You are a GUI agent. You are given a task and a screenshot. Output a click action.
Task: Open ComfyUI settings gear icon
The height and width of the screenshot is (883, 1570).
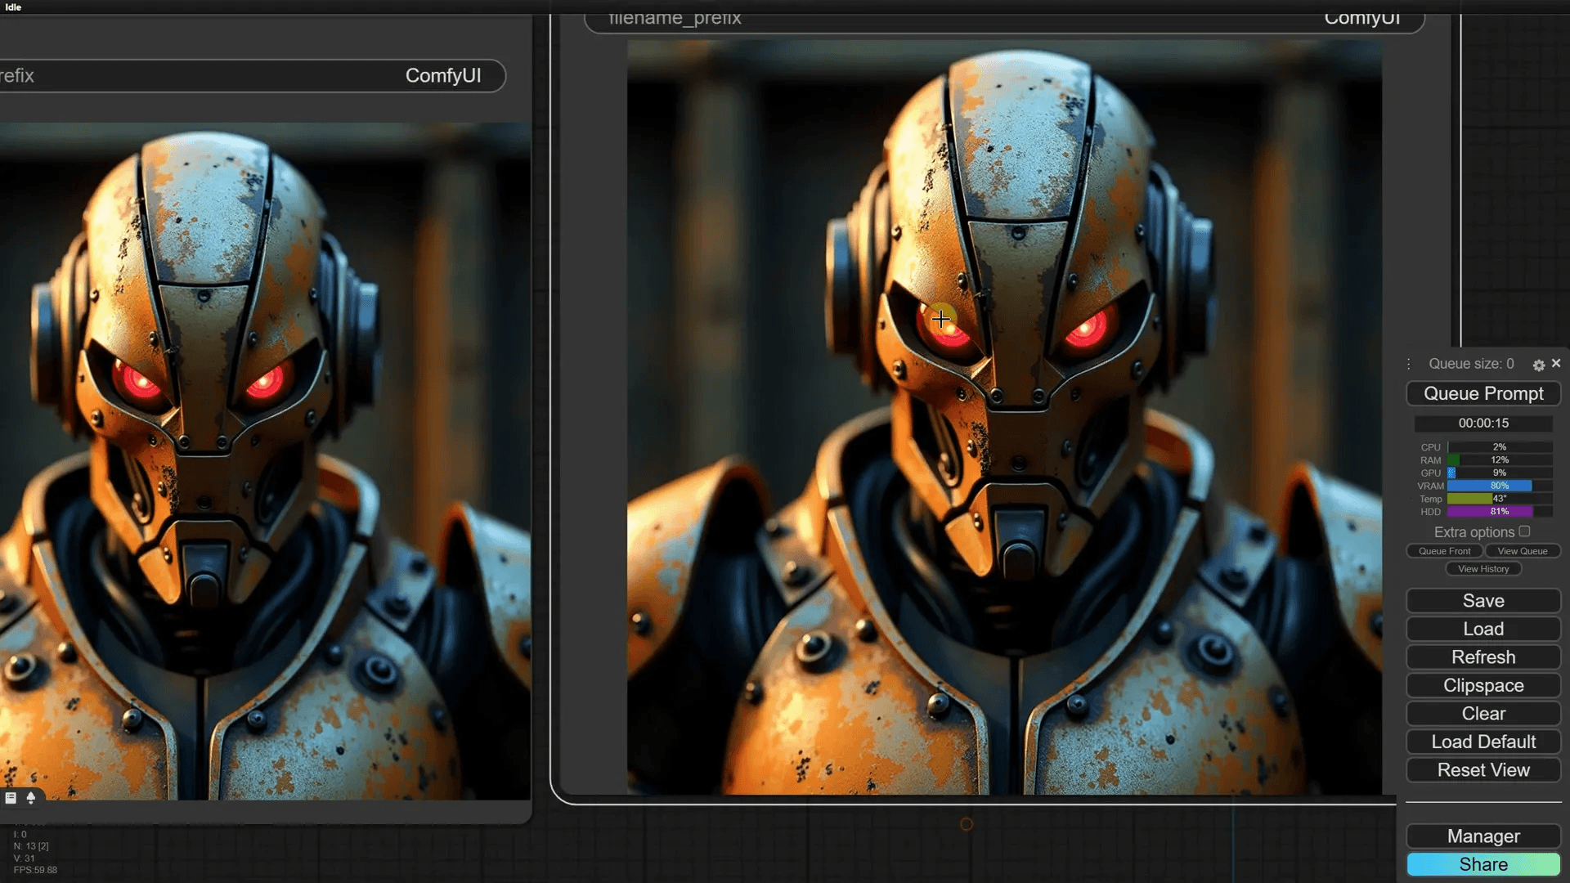click(1538, 365)
